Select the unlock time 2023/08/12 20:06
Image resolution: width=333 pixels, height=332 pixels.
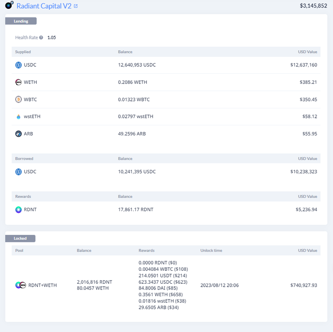pos(220,285)
